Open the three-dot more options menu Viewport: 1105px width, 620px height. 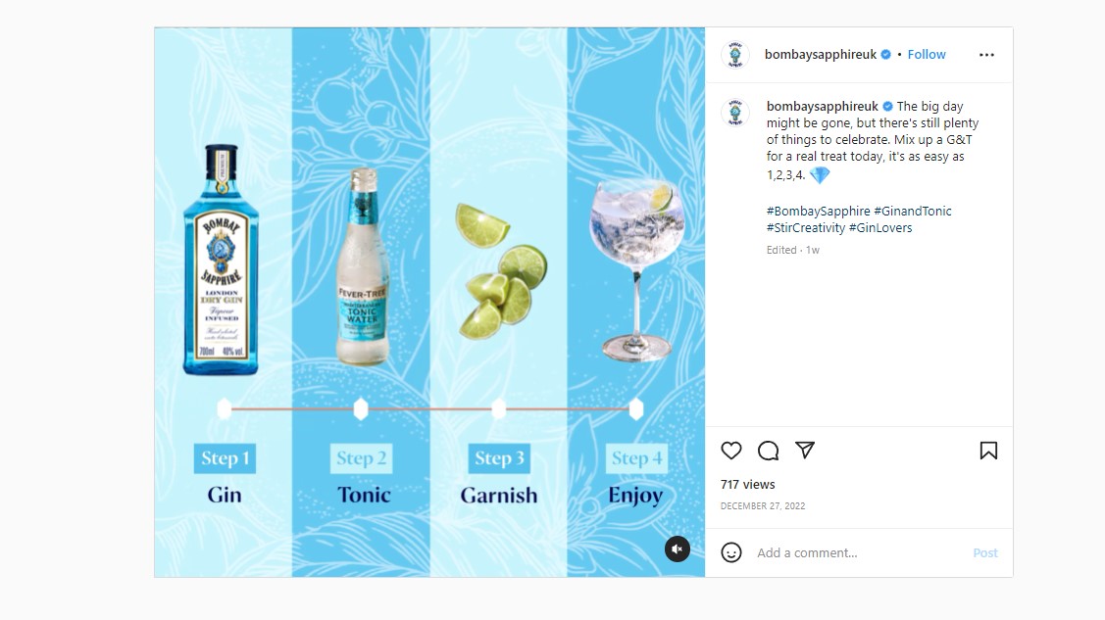986,55
